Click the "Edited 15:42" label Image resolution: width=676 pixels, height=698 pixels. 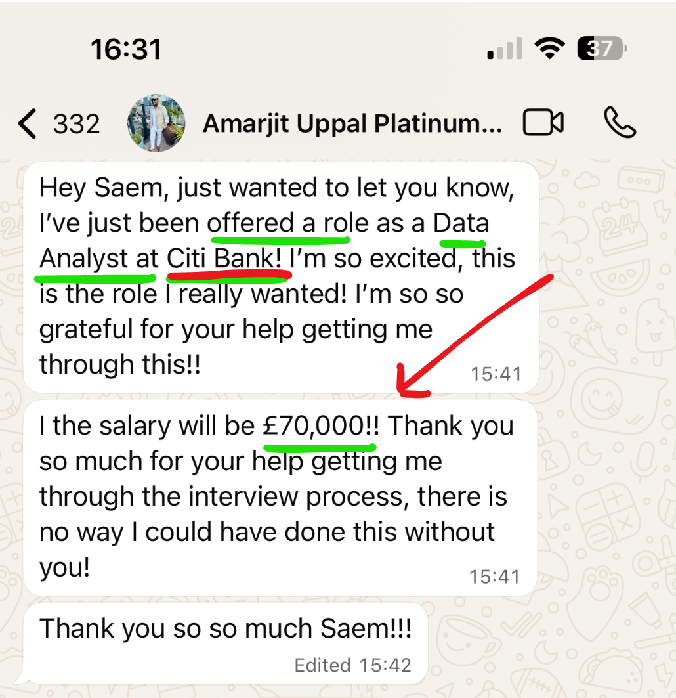pos(352,665)
